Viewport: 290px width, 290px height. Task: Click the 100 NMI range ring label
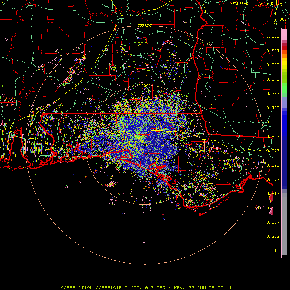tap(145, 25)
